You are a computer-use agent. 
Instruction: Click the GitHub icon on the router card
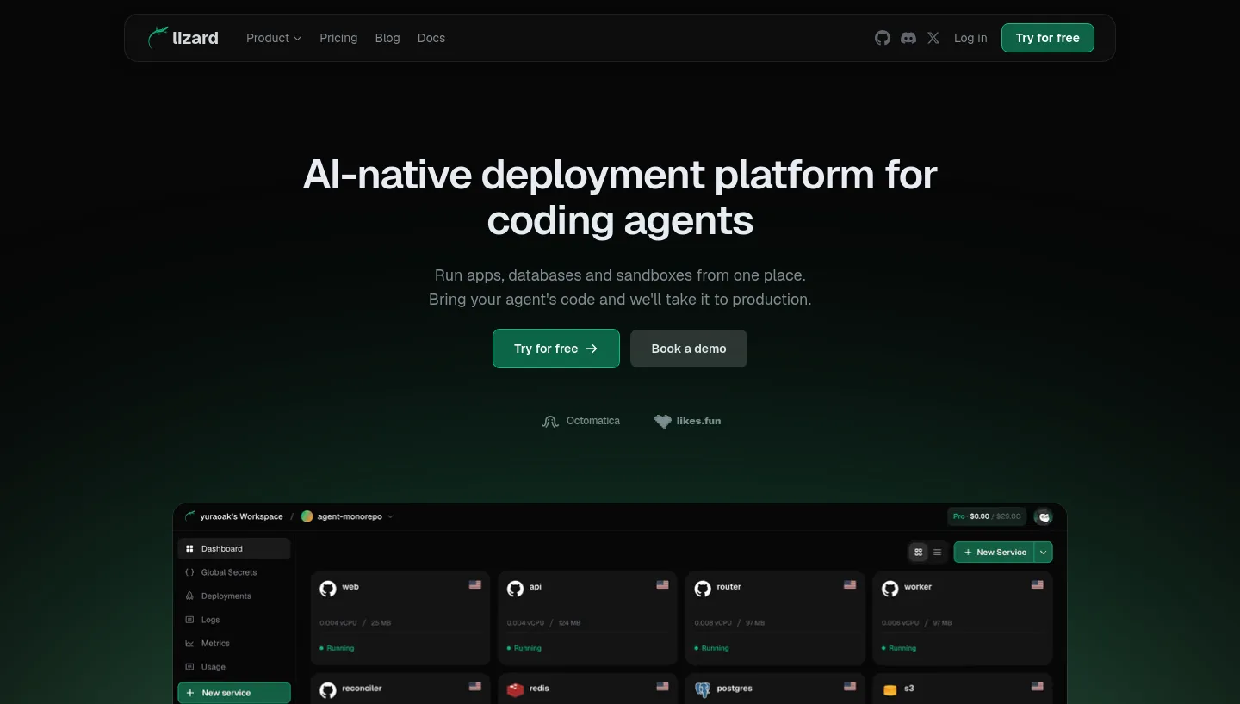pos(704,589)
